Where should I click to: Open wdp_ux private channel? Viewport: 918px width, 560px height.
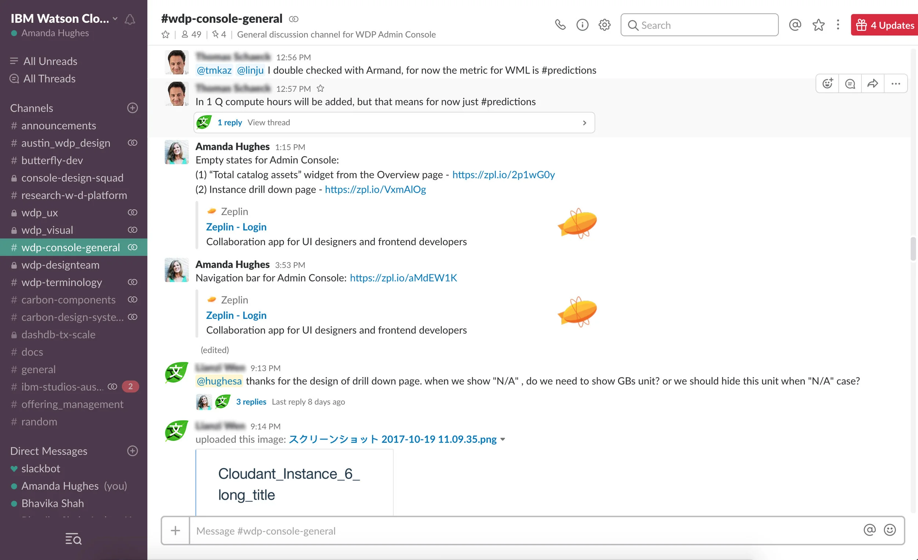click(74, 212)
